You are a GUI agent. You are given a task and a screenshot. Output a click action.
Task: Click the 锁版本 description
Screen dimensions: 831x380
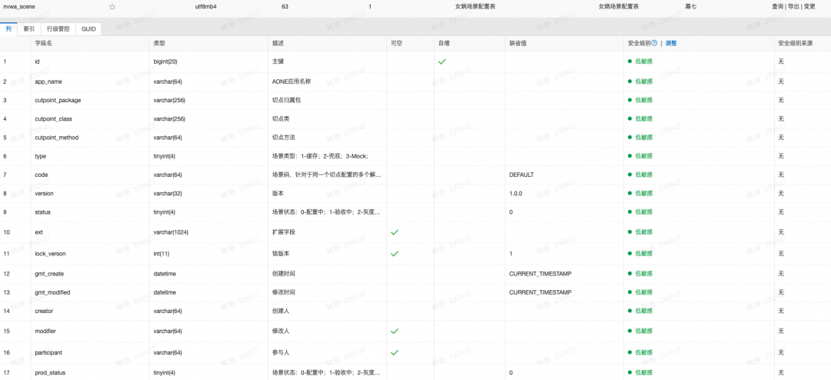[280, 254]
